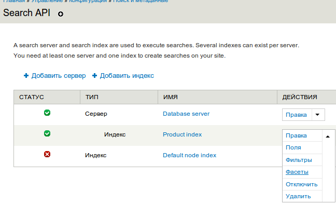Click the plus icon before Добавить сервер
The image size is (336, 205).
point(26,75)
